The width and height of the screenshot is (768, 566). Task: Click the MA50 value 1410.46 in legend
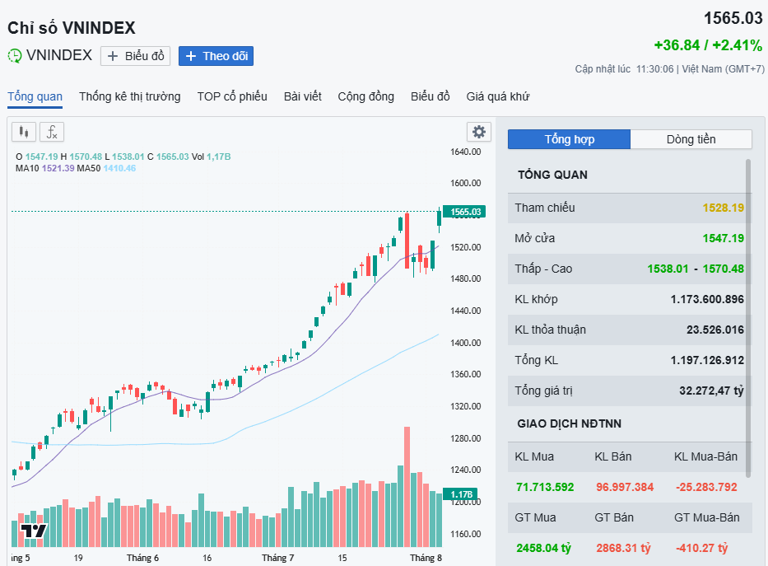pos(119,168)
